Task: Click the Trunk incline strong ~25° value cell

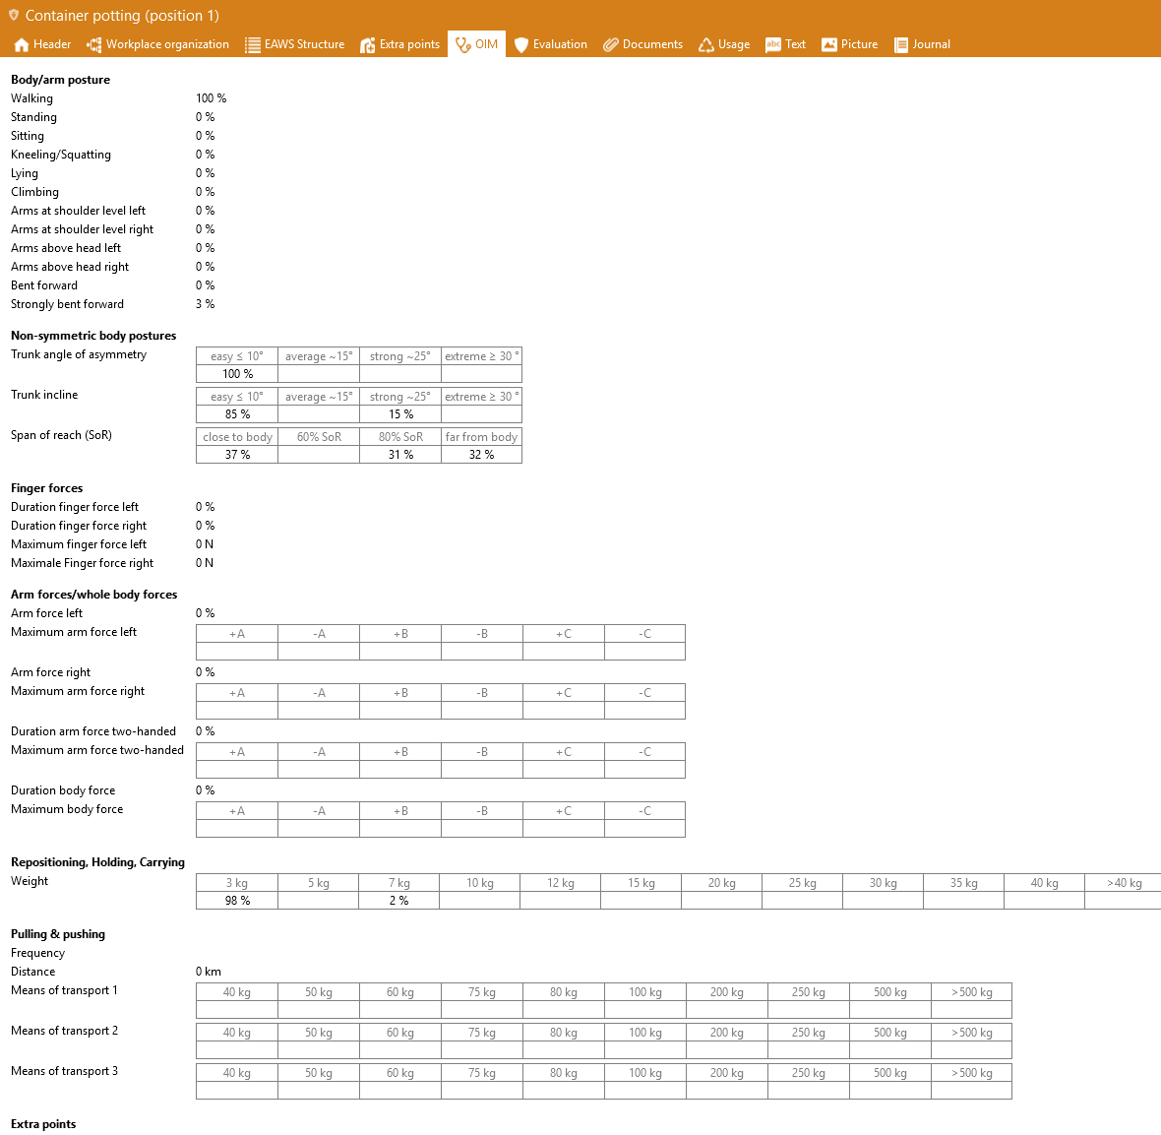Action: coord(400,414)
